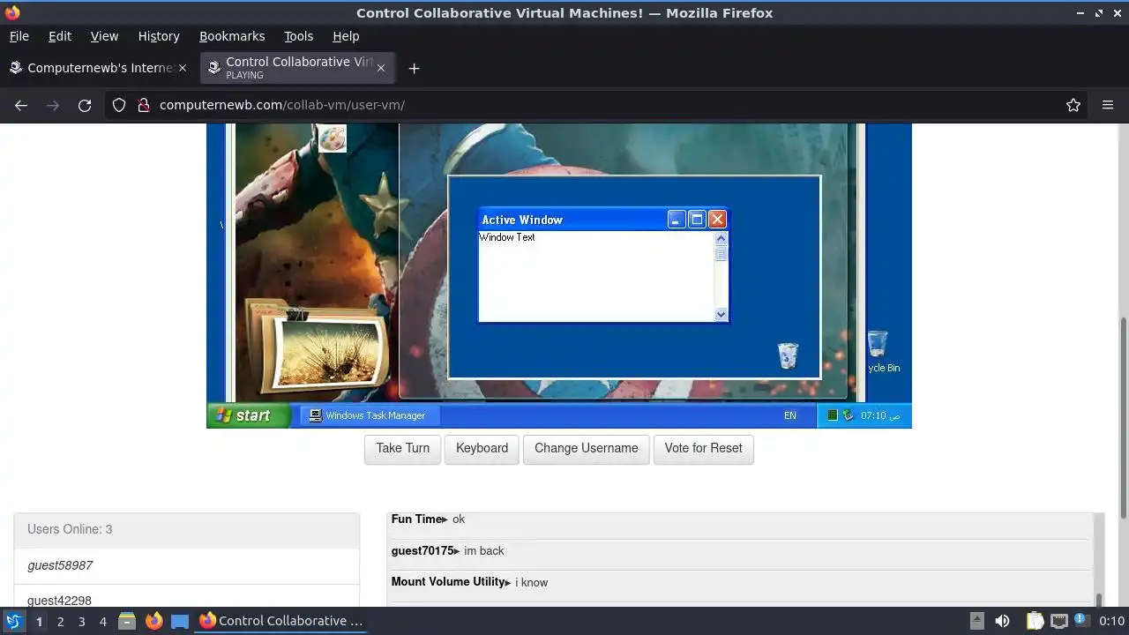Select user guest42298 in users list
The width and height of the screenshot is (1129, 635).
[186, 598]
